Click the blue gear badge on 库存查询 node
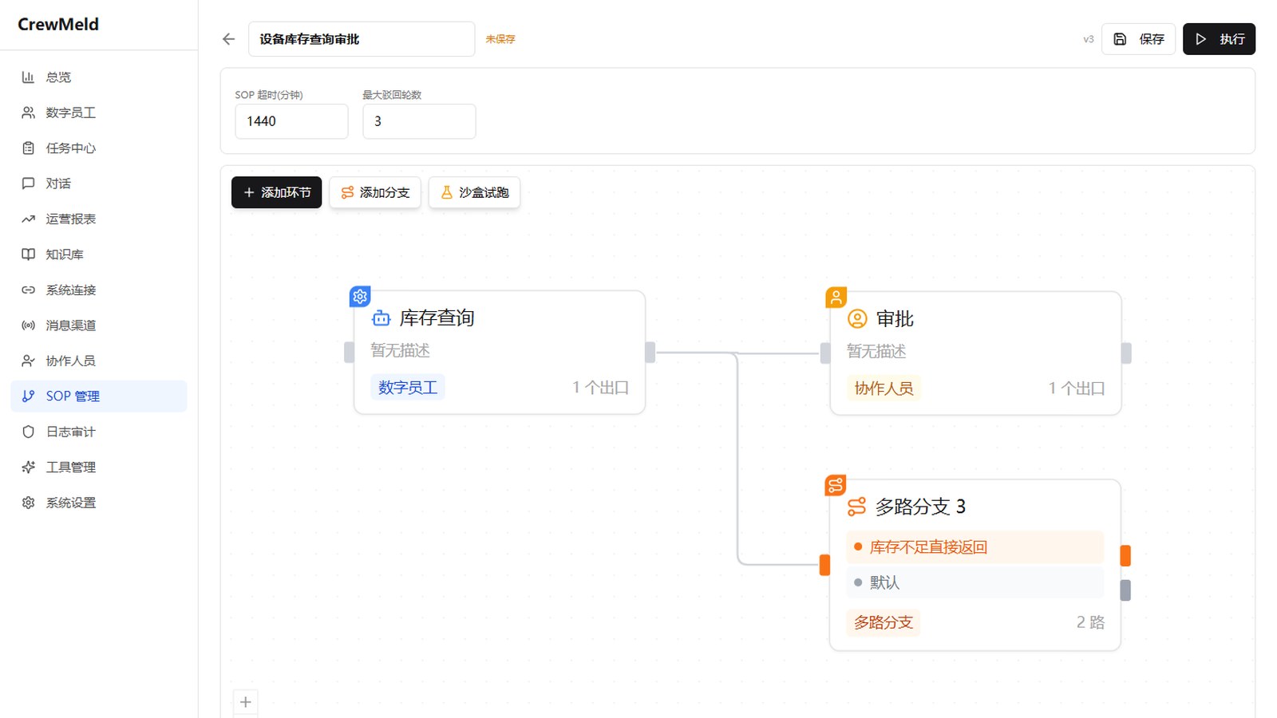The width and height of the screenshot is (1277, 718). [360, 297]
